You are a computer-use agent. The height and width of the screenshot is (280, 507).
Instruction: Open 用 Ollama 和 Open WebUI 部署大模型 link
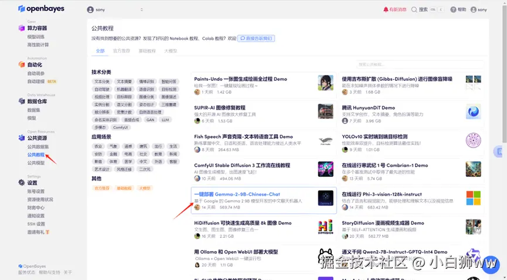pyautogui.click(x=236, y=252)
